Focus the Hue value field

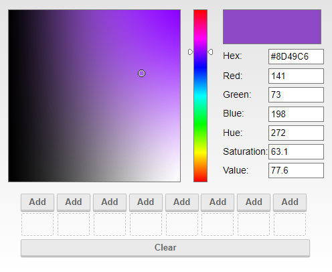pyautogui.click(x=296, y=133)
